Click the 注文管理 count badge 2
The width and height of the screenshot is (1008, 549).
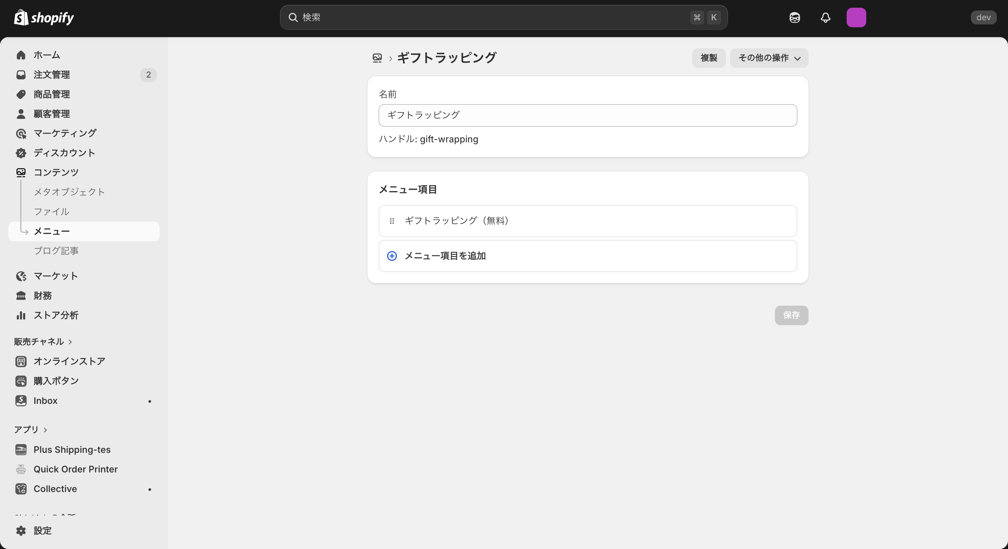tap(148, 74)
